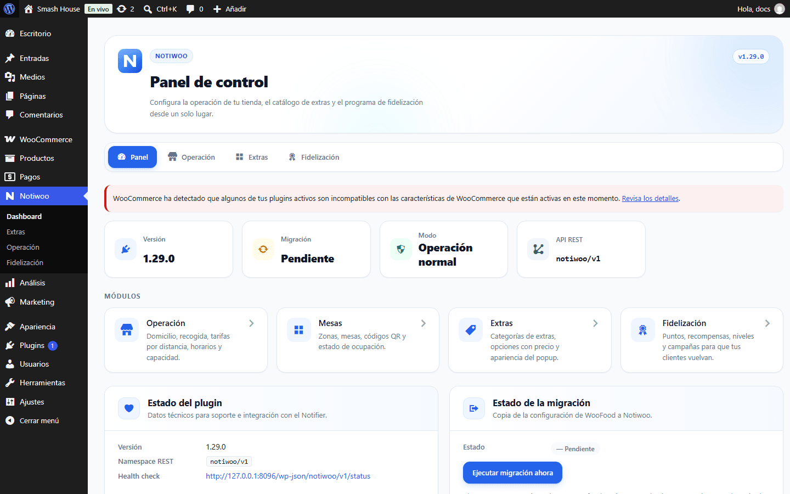Click Ejecutar migración ahora button
The width and height of the screenshot is (790, 494).
pyautogui.click(x=512, y=473)
